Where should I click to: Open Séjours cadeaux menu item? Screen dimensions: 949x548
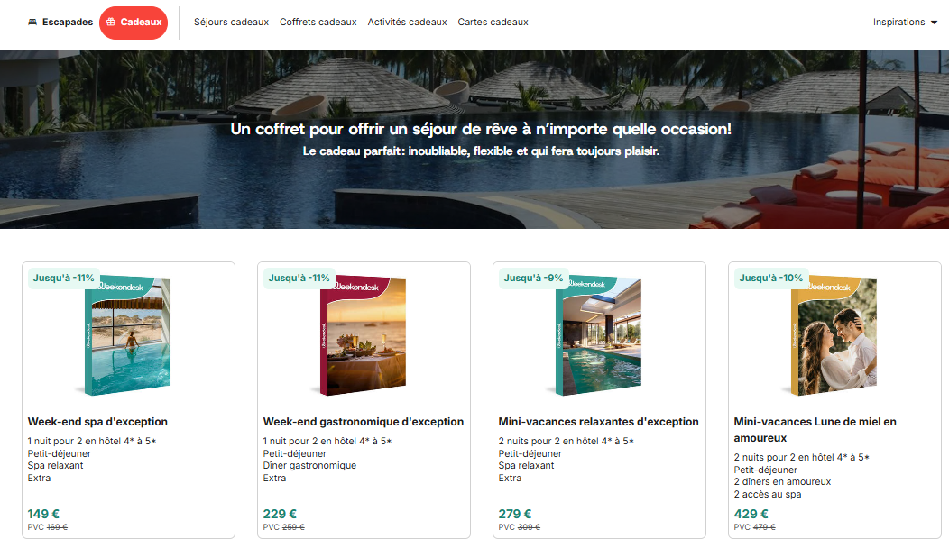[x=231, y=23]
